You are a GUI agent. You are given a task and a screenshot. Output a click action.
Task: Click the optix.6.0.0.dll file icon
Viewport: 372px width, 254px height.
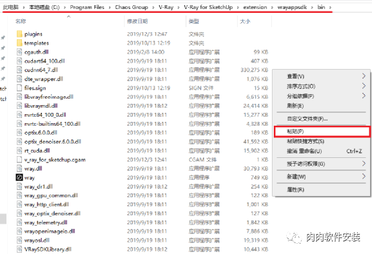point(19,133)
